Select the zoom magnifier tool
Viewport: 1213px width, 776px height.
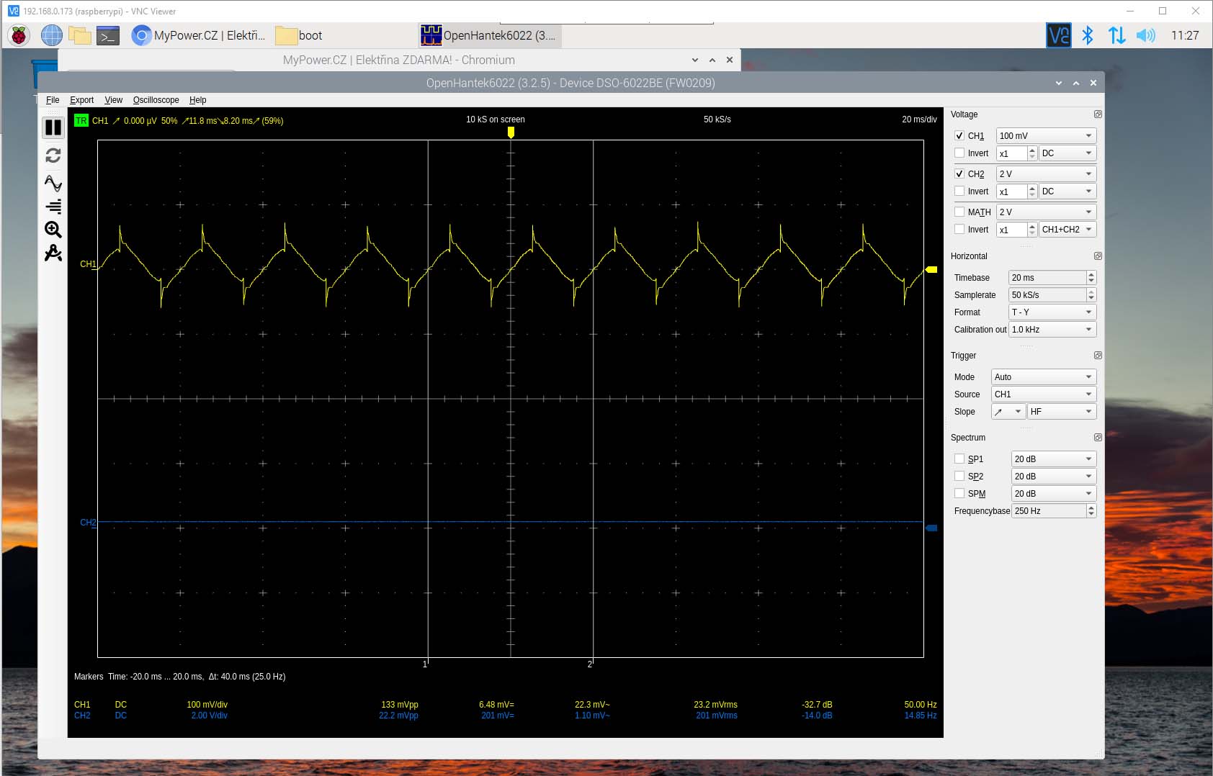(53, 230)
